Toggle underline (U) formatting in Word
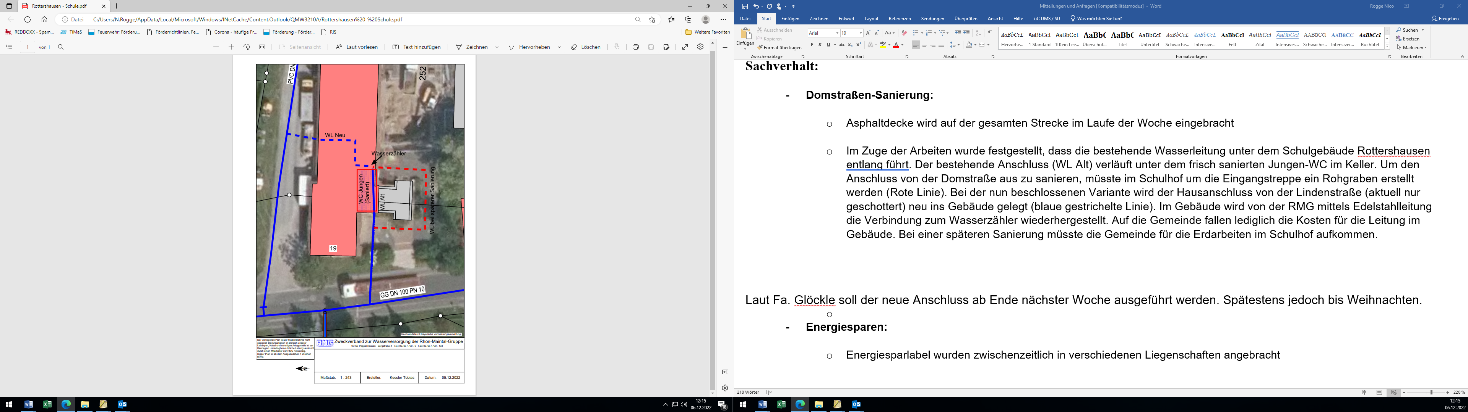The image size is (1468, 412). coord(828,45)
